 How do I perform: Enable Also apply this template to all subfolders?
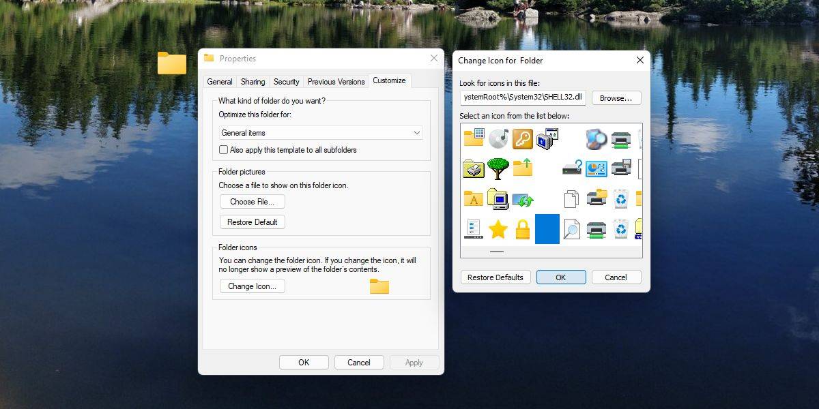tap(223, 150)
